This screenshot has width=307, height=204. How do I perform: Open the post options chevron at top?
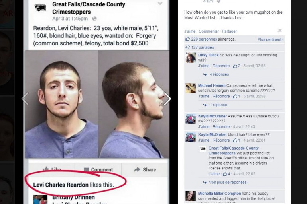pyautogui.click(x=160, y=3)
